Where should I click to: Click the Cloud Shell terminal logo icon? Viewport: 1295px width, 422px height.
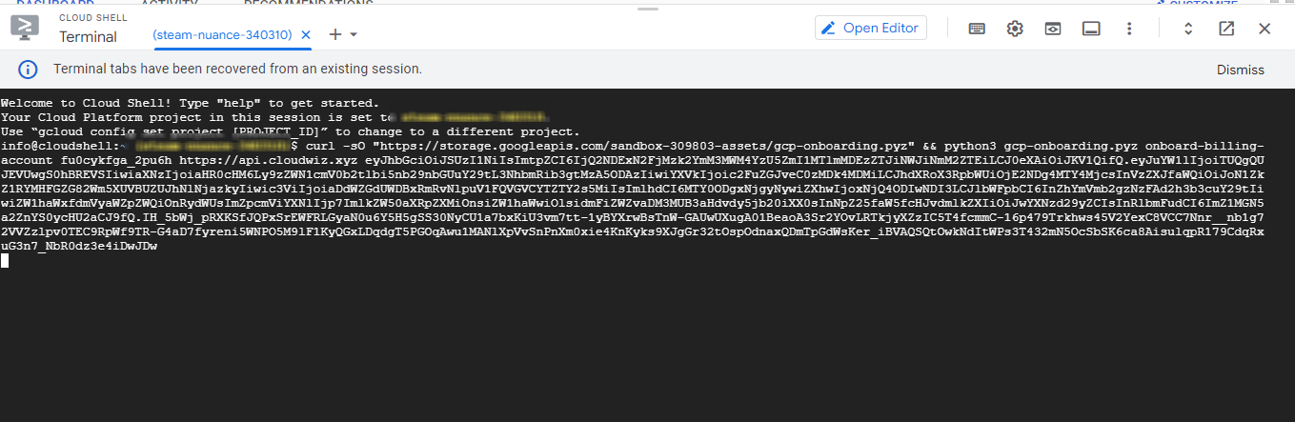point(25,26)
